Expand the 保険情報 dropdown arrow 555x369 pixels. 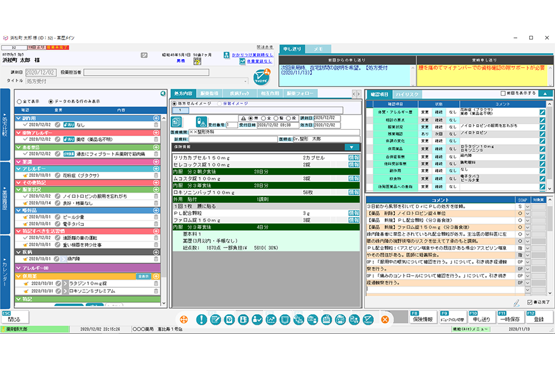point(352,147)
